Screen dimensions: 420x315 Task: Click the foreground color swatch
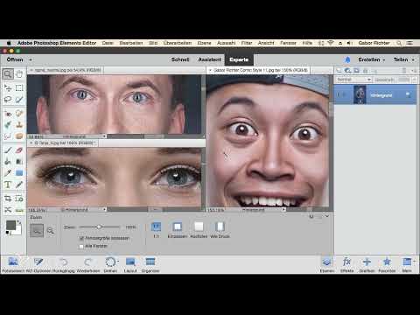point(10,225)
